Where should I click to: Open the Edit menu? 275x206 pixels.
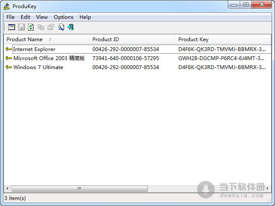click(25, 17)
